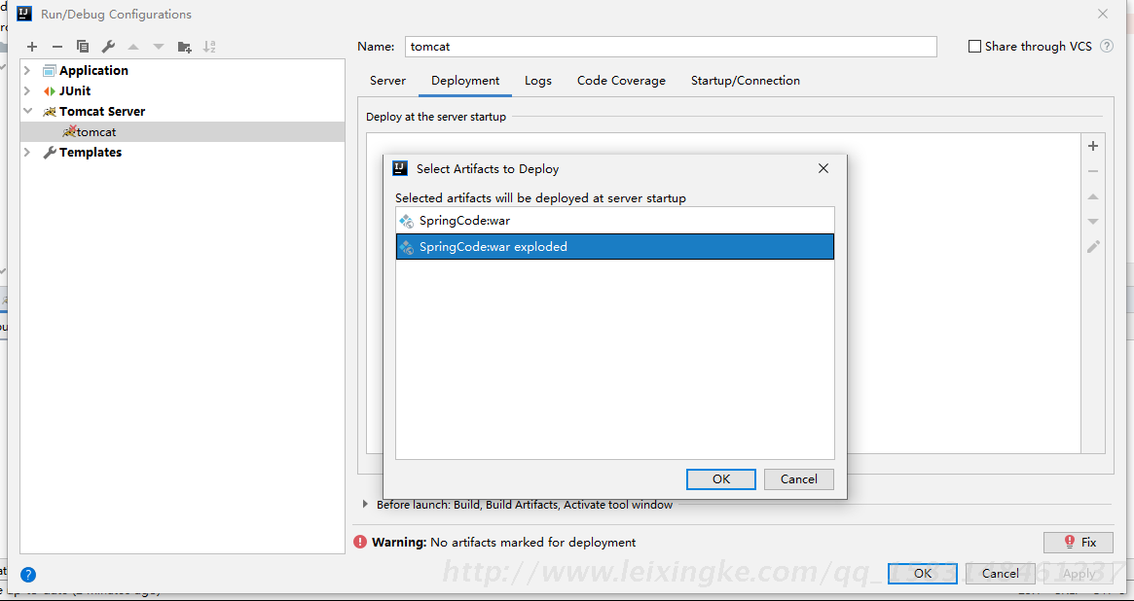
Task: Move configuration up arrow in left toolbar
Action: click(133, 47)
